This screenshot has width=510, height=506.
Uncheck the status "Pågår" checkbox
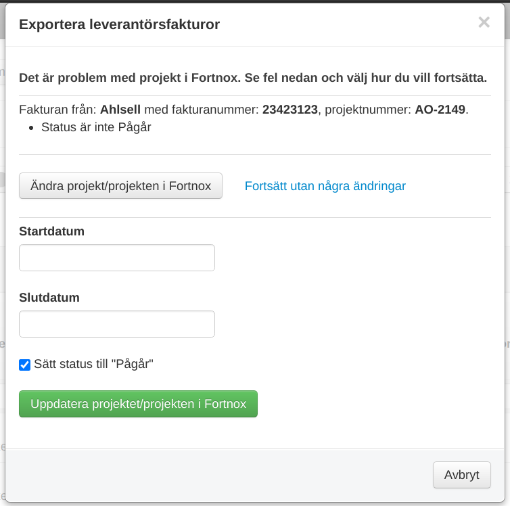coord(25,365)
